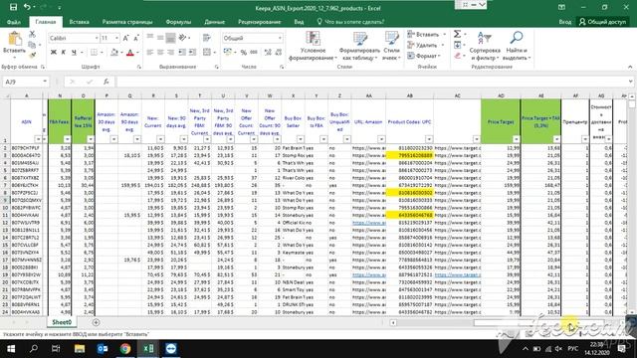
Task: Switch to the Разметка страницы tab
Action: tap(127, 22)
